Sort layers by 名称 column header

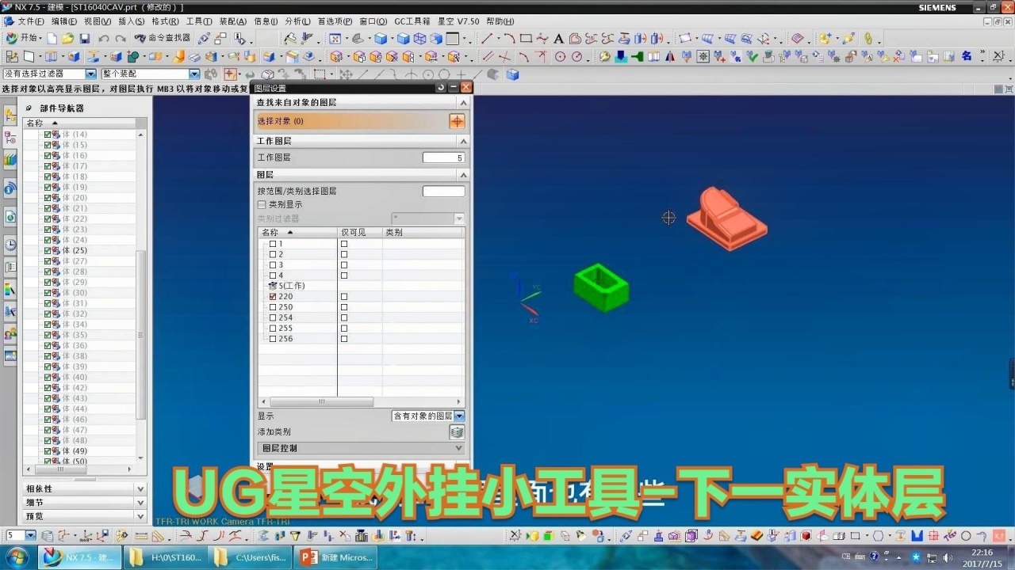297,232
